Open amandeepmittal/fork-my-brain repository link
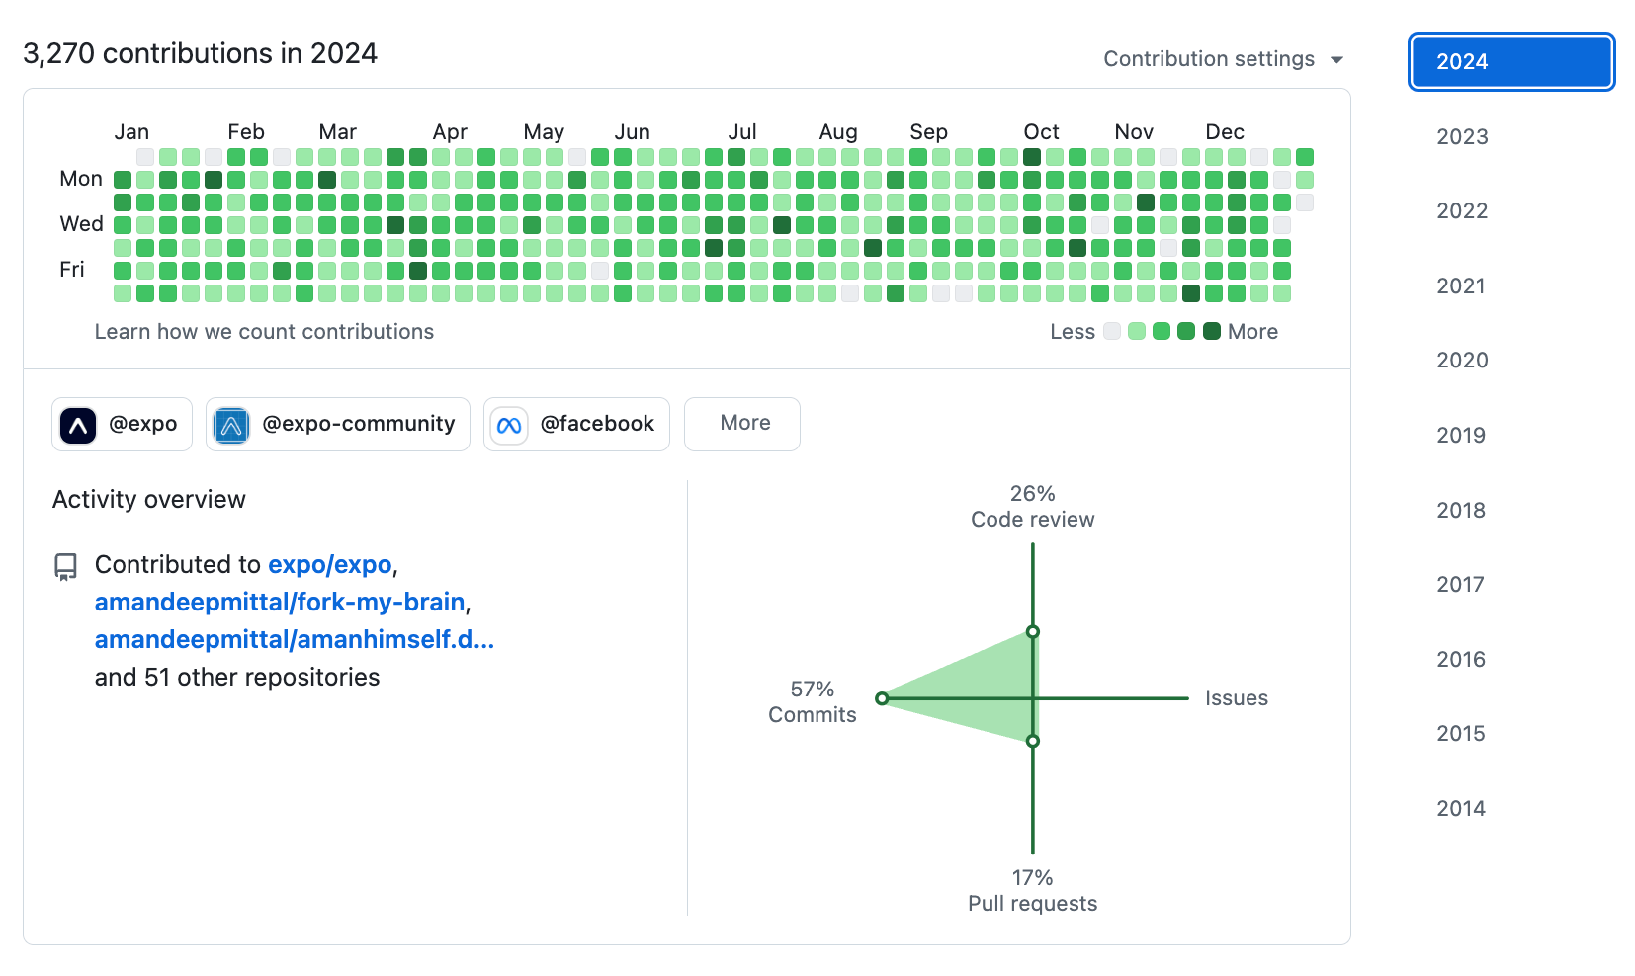The height and width of the screenshot is (976, 1635). (x=280, y=603)
